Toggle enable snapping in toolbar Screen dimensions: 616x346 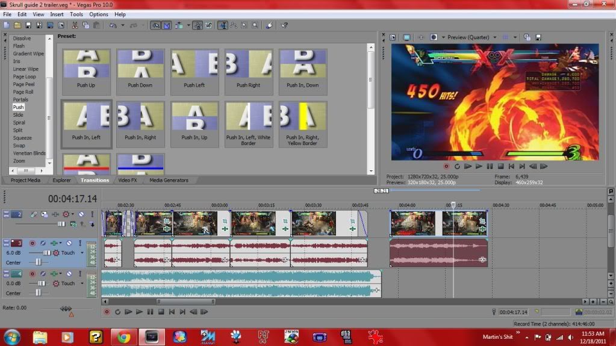(156, 25)
